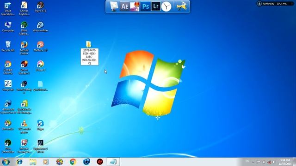
Task: Click the battery tray icon
Action: point(264,162)
